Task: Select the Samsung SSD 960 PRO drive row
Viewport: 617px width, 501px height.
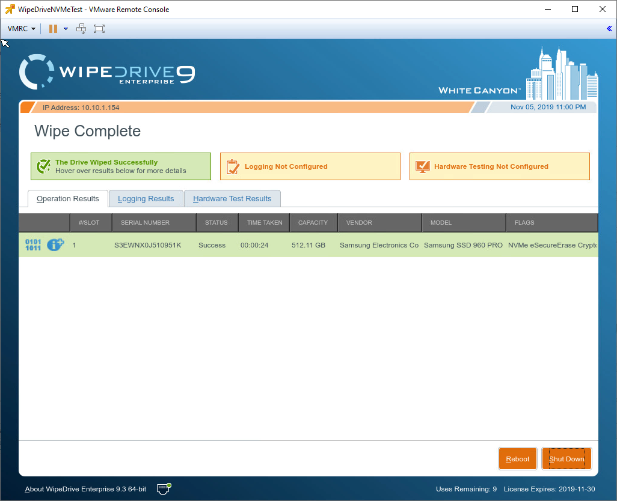Action: click(x=308, y=245)
